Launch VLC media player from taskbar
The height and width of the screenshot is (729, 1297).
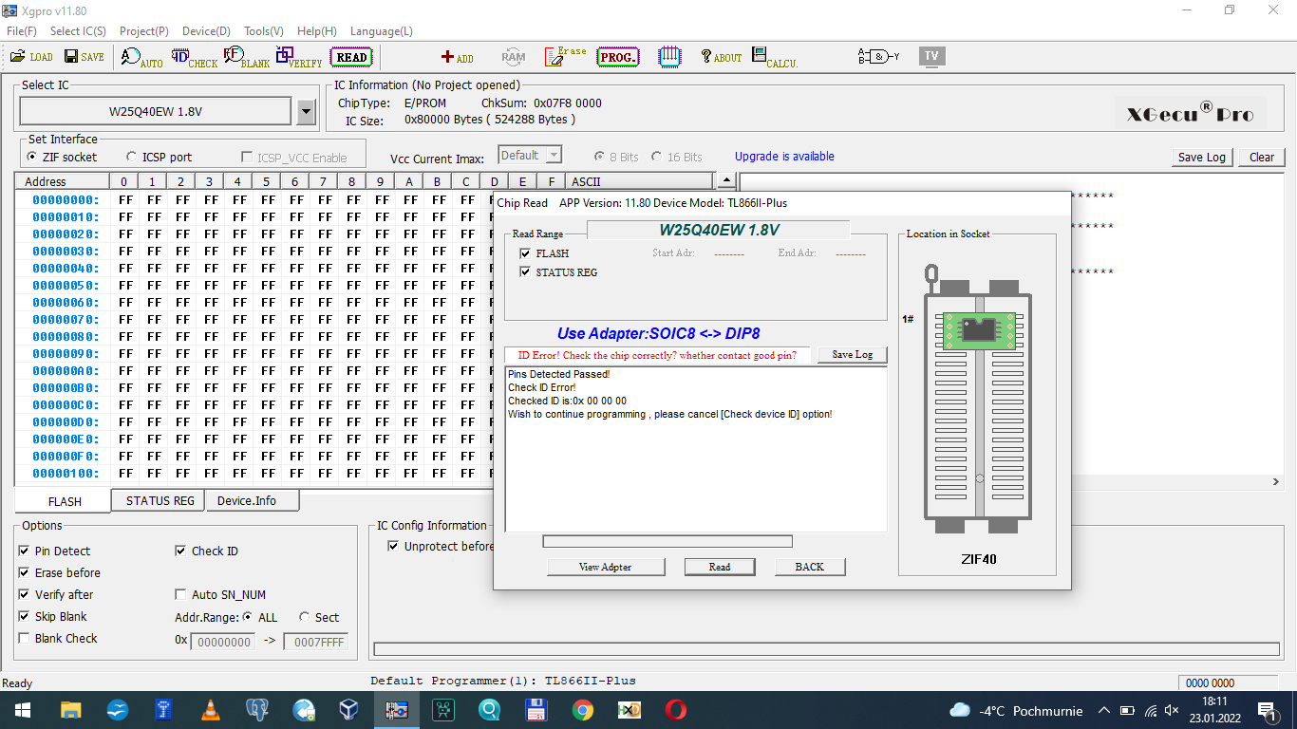(210, 710)
